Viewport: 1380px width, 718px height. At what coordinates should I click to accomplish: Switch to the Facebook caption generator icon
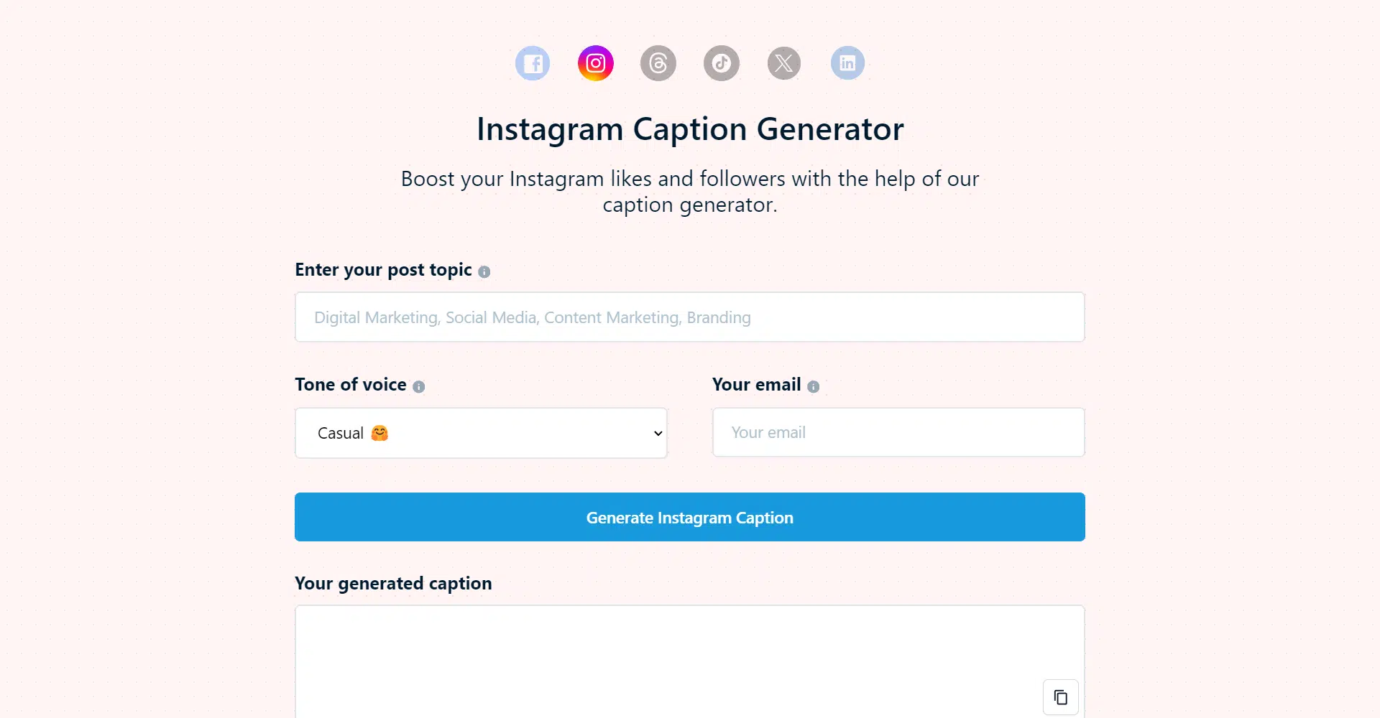(x=533, y=63)
